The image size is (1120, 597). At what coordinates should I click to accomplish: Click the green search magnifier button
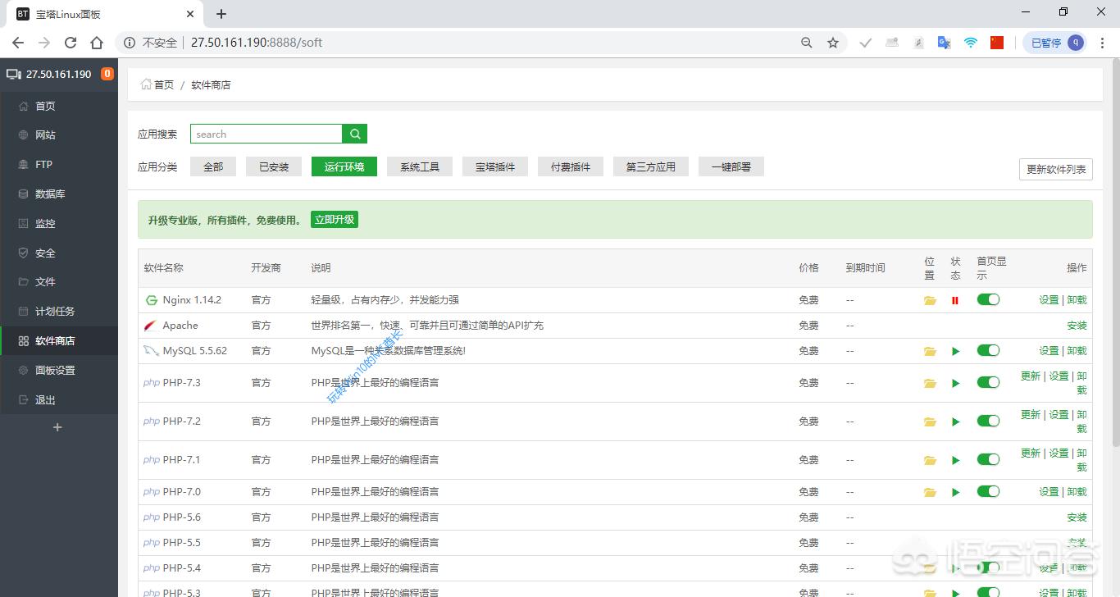click(x=355, y=134)
